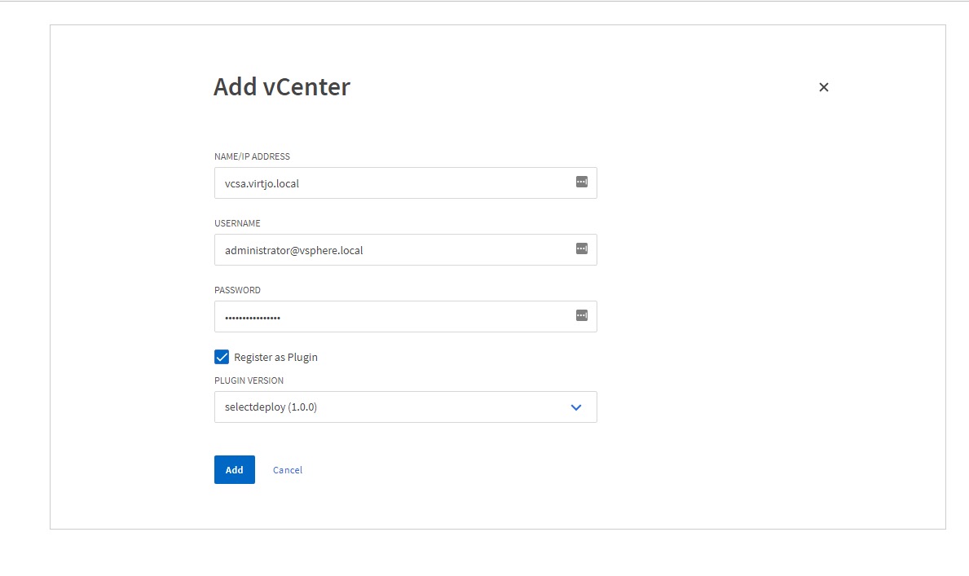The height and width of the screenshot is (576, 969).
Task: Focus the Name/IP Address input field
Action: (x=391, y=183)
